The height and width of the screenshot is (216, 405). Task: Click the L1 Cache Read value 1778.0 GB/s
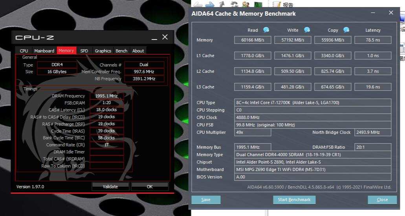253,56
